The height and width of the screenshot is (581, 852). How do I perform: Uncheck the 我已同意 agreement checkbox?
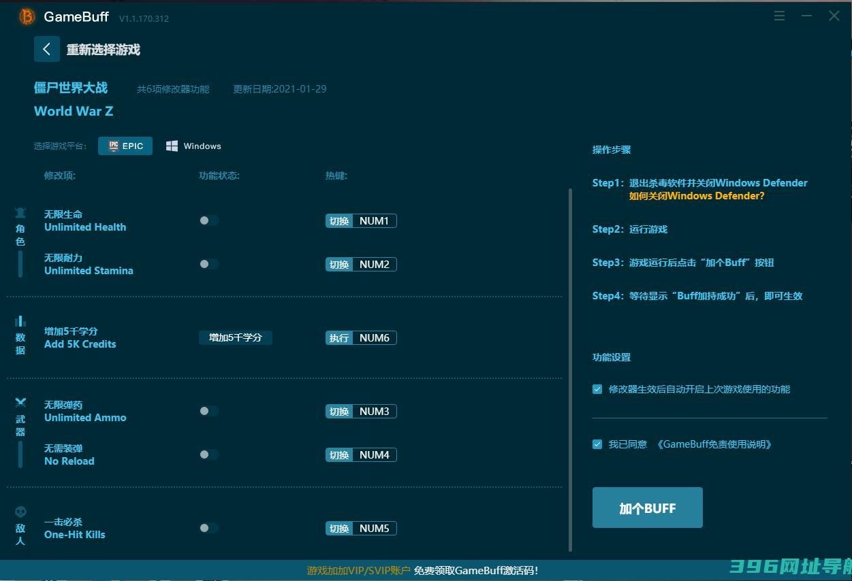(x=597, y=444)
